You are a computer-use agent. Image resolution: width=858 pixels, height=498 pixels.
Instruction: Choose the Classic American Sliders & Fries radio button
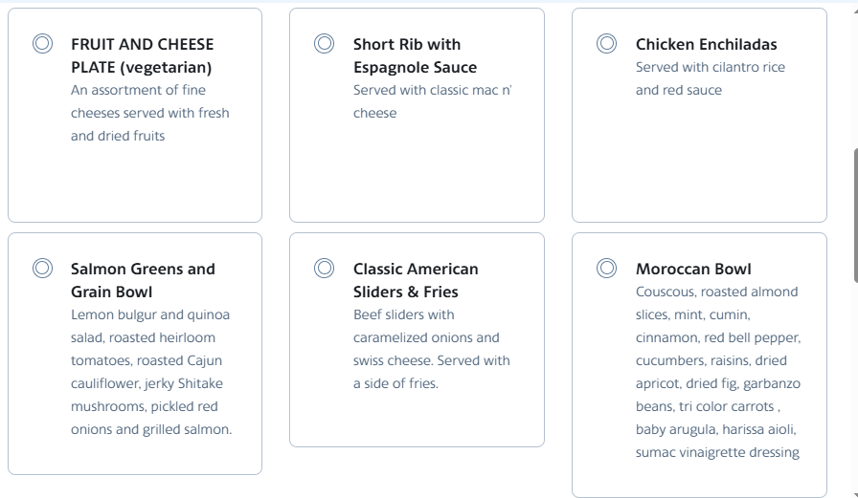coord(325,269)
